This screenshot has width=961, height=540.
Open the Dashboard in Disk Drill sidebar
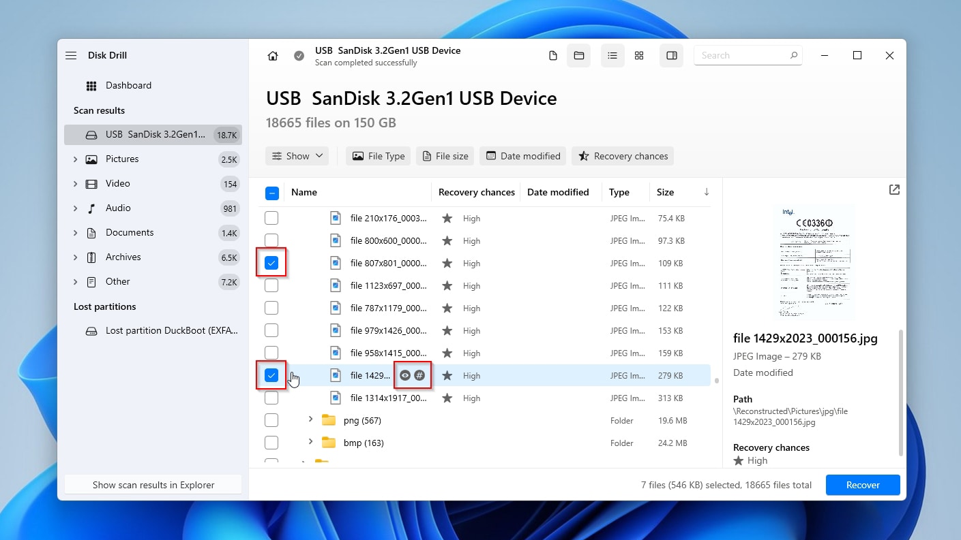[x=129, y=85]
